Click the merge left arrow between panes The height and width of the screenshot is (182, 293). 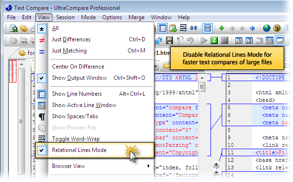coord(217,172)
